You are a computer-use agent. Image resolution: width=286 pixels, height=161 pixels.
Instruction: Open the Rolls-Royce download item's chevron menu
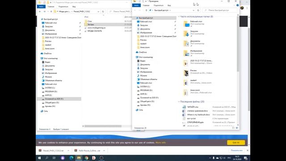(104, 151)
